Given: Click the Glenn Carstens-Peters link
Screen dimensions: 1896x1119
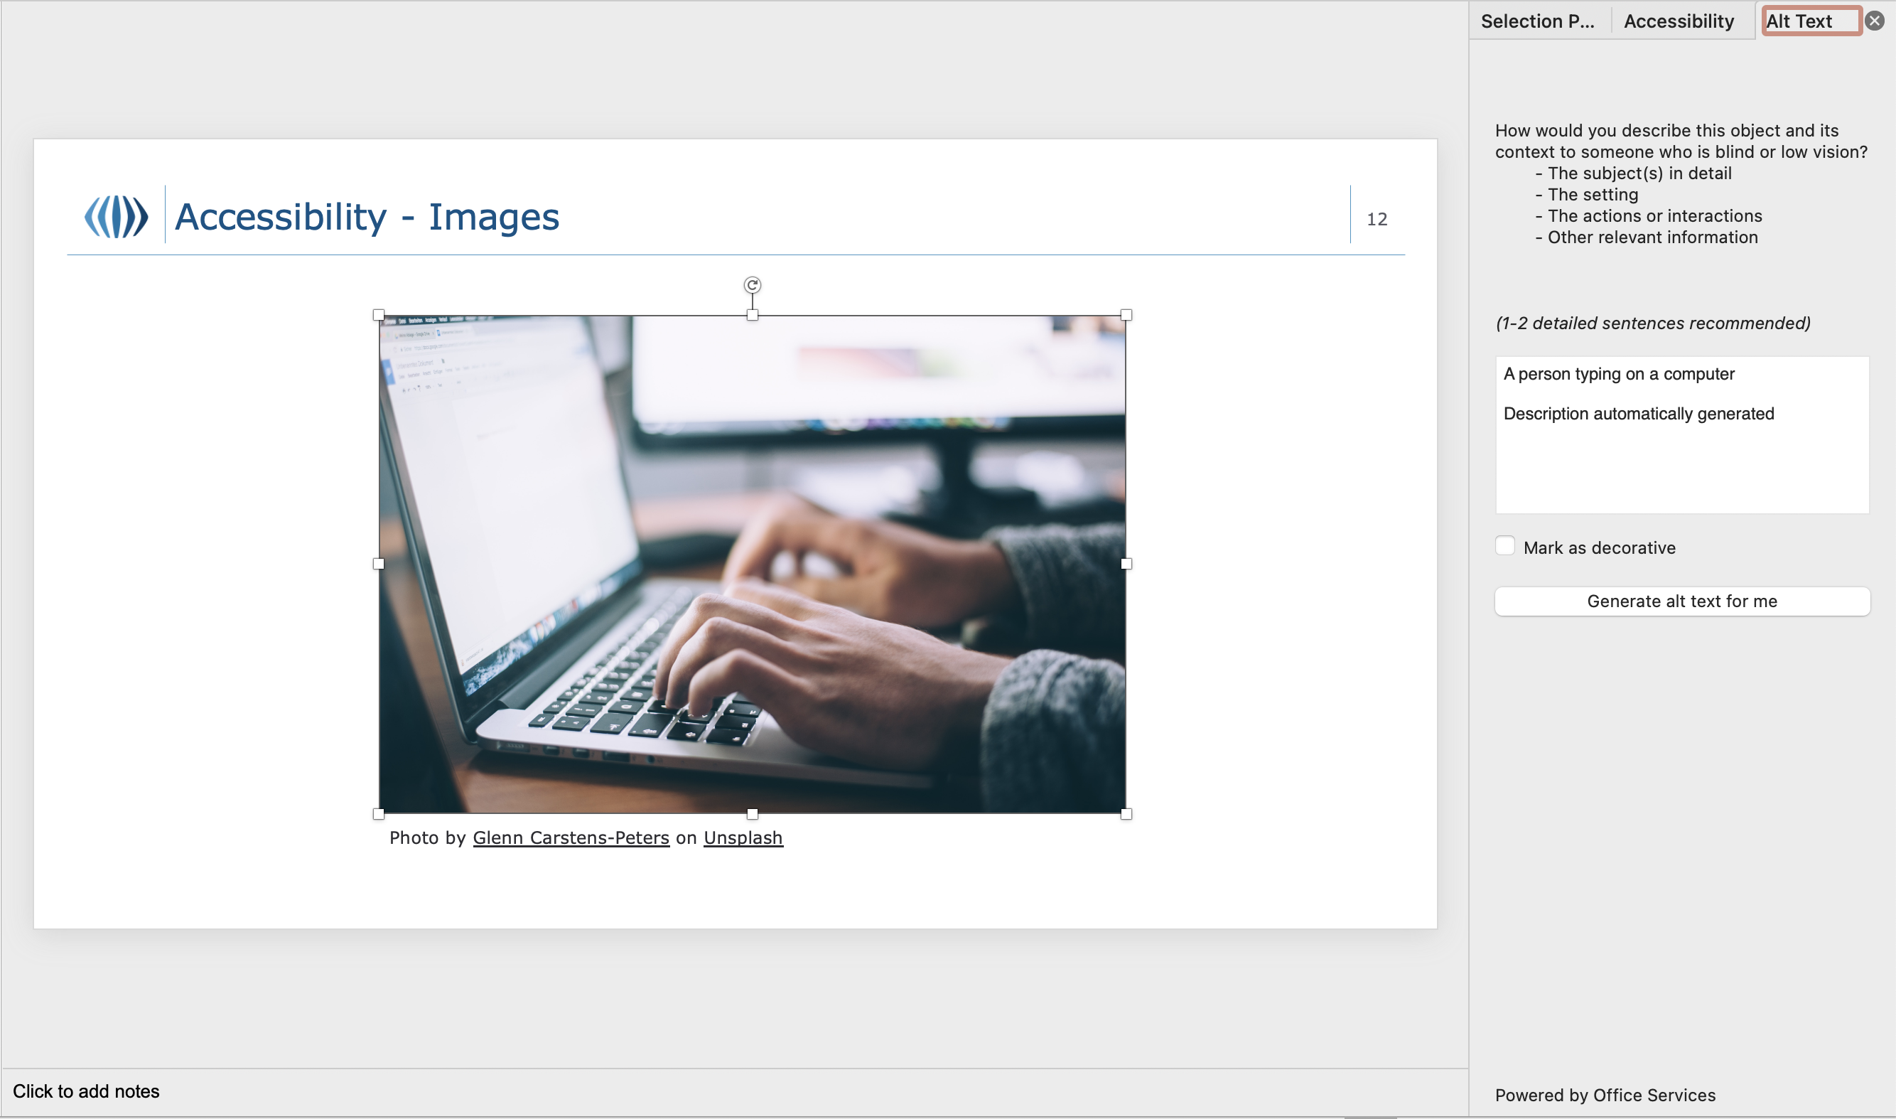Looking at the screenshot, I should [571, 837].
